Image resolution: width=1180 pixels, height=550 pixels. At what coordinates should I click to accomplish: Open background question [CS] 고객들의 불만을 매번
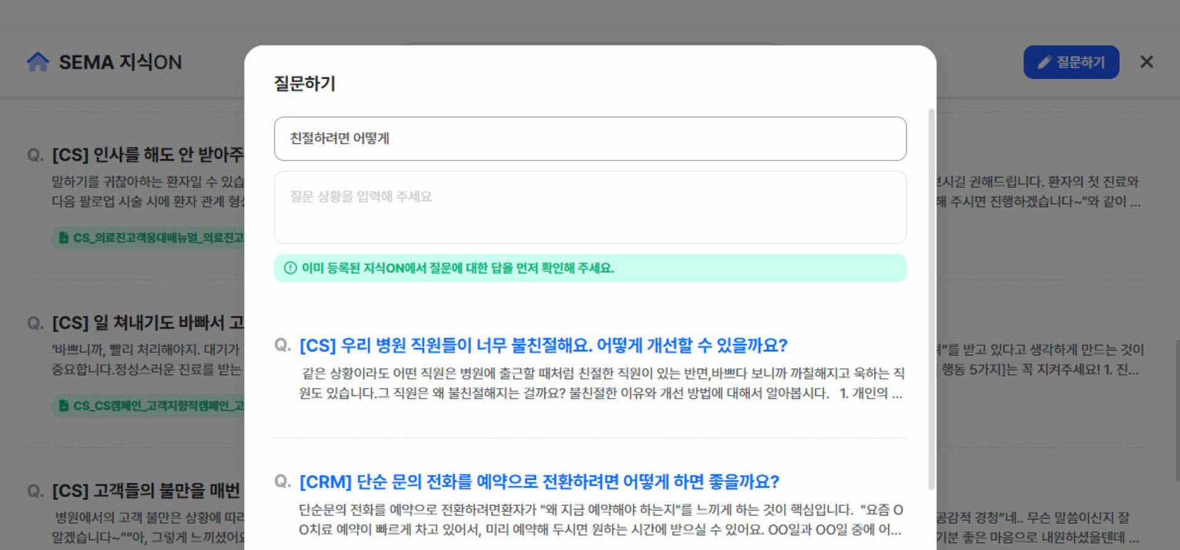(x=146, y=491)
